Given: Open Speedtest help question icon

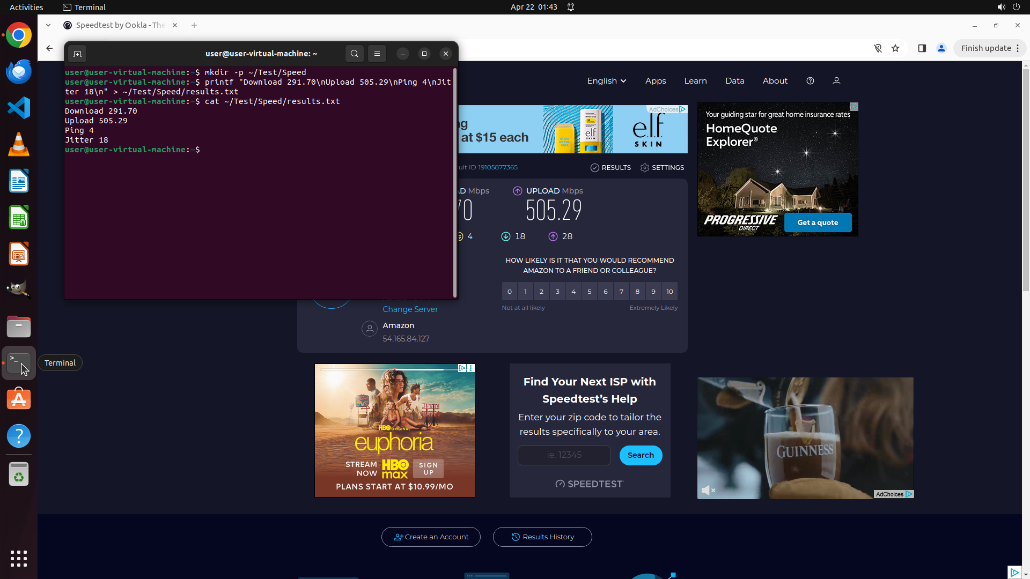Looking at the screenshot, I should coord(810,81).
